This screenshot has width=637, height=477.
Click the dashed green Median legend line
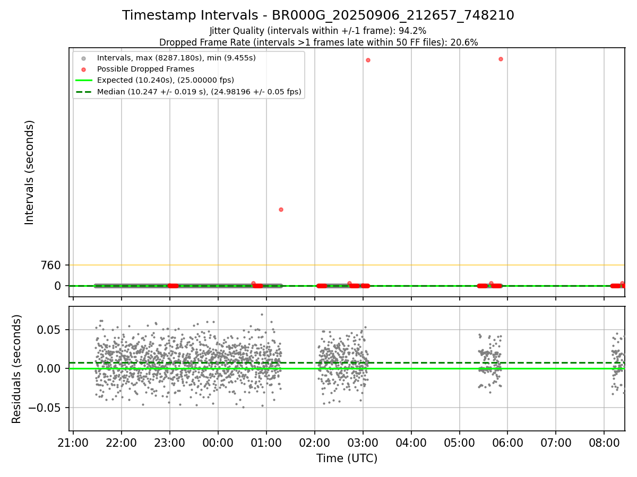click(x=83, y=92)
